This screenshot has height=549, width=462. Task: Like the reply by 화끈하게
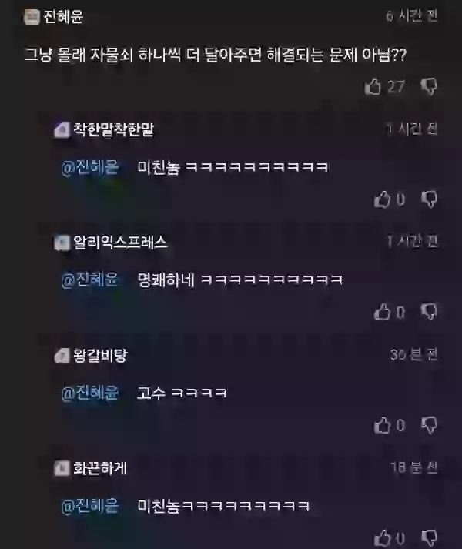click(x=382, y=537)
